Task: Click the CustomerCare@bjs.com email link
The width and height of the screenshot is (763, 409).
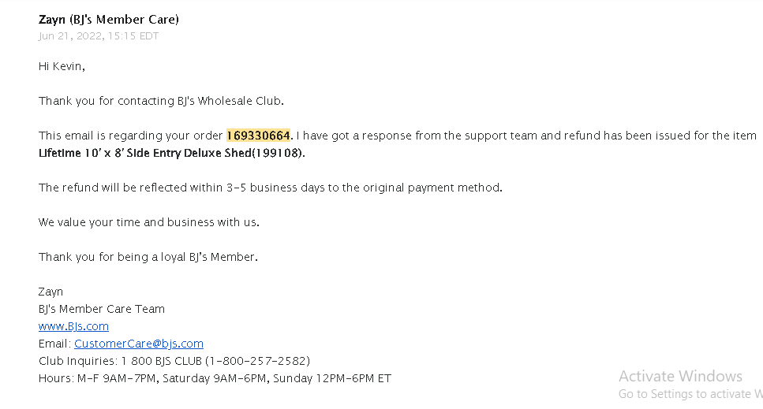Action: point(139,344)
